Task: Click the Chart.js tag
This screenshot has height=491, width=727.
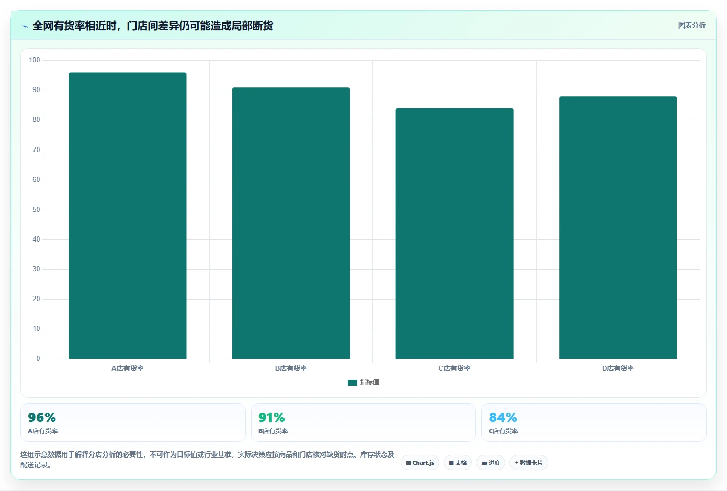Action: [420, 463]
